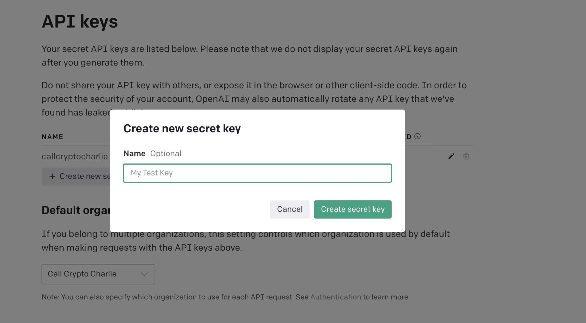This screenshot has width=586, height=323.
Task: Focus the My Test Key name field
Action: (x=257, y=173)
